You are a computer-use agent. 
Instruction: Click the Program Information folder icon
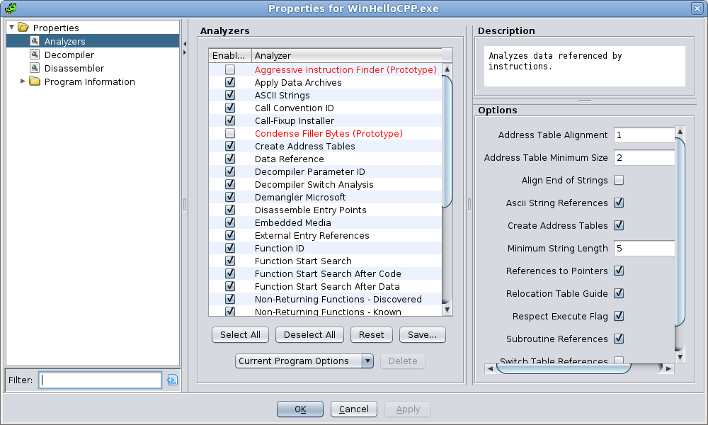(35, 82)
